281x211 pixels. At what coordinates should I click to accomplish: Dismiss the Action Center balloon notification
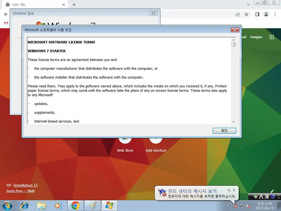click(x=234, y=190)
